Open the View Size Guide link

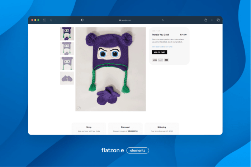[158, 46]
